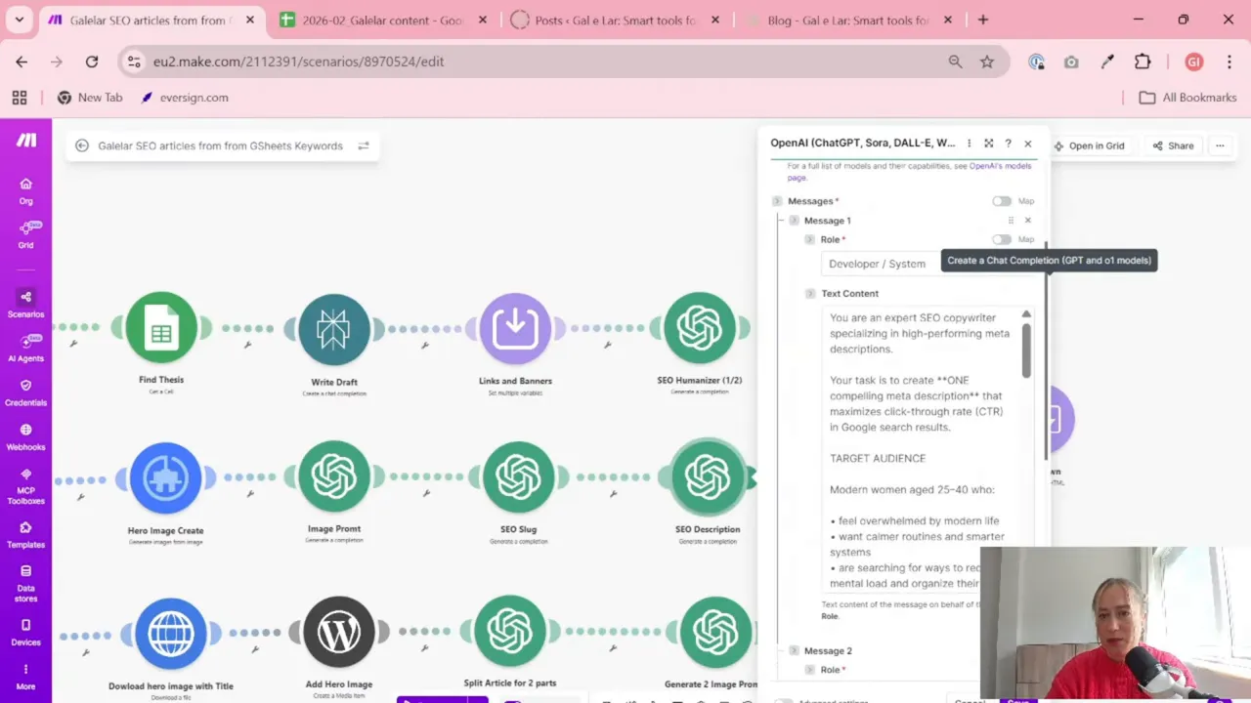Open Scenarios in Make sidebar
This screenshot has width=1251, height=703.
click(x=25, y=304)
